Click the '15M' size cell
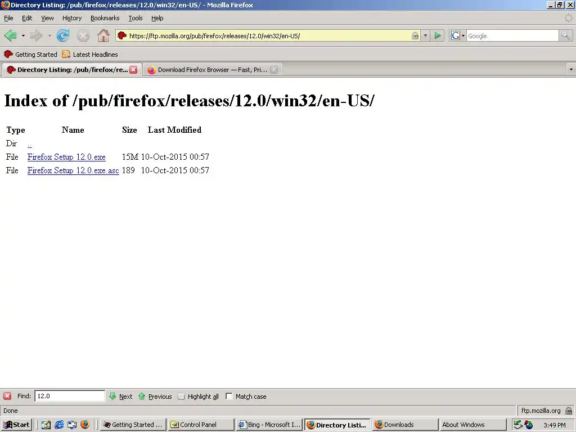The image size is (576, 432). coord(130,157)
